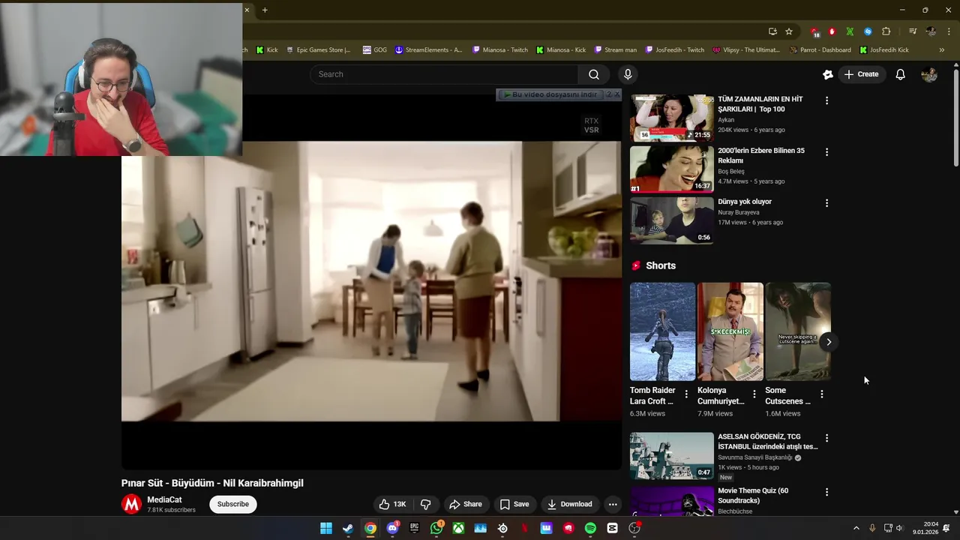The width and height of the screenshot is (960, 540).
Task: Open StreamElements bookmark
Action: click(x=428, y=50)
